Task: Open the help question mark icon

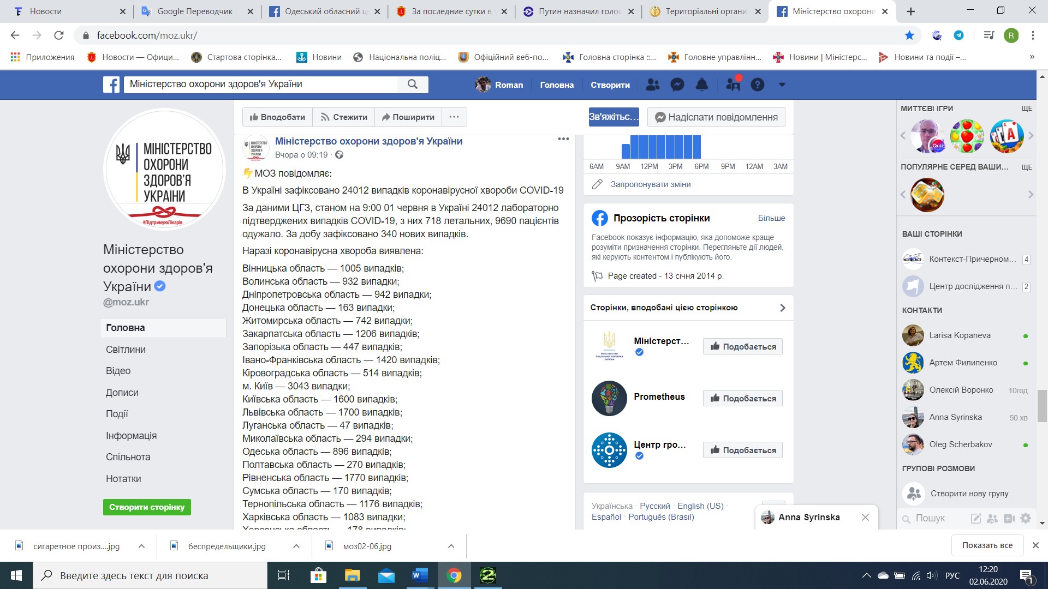Action: coord(757,85)
